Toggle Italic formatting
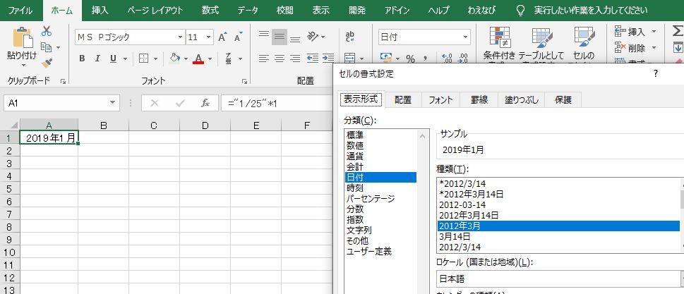684x294 pixels. [x=97, y=59]
